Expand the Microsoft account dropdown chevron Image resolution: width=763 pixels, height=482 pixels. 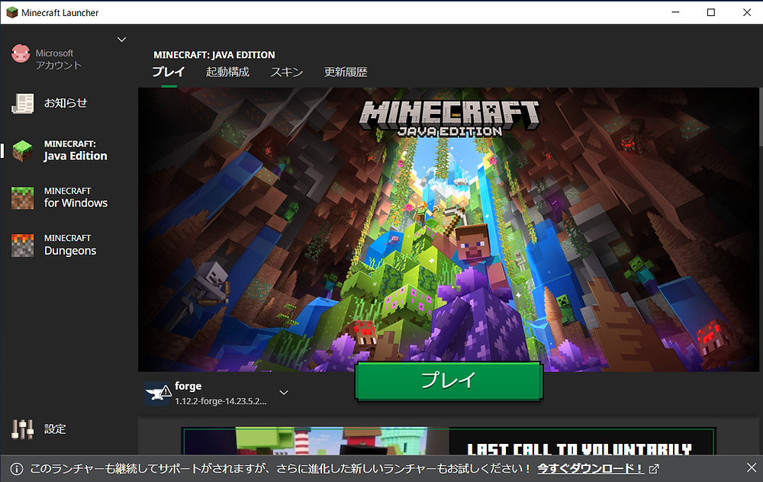121,40
